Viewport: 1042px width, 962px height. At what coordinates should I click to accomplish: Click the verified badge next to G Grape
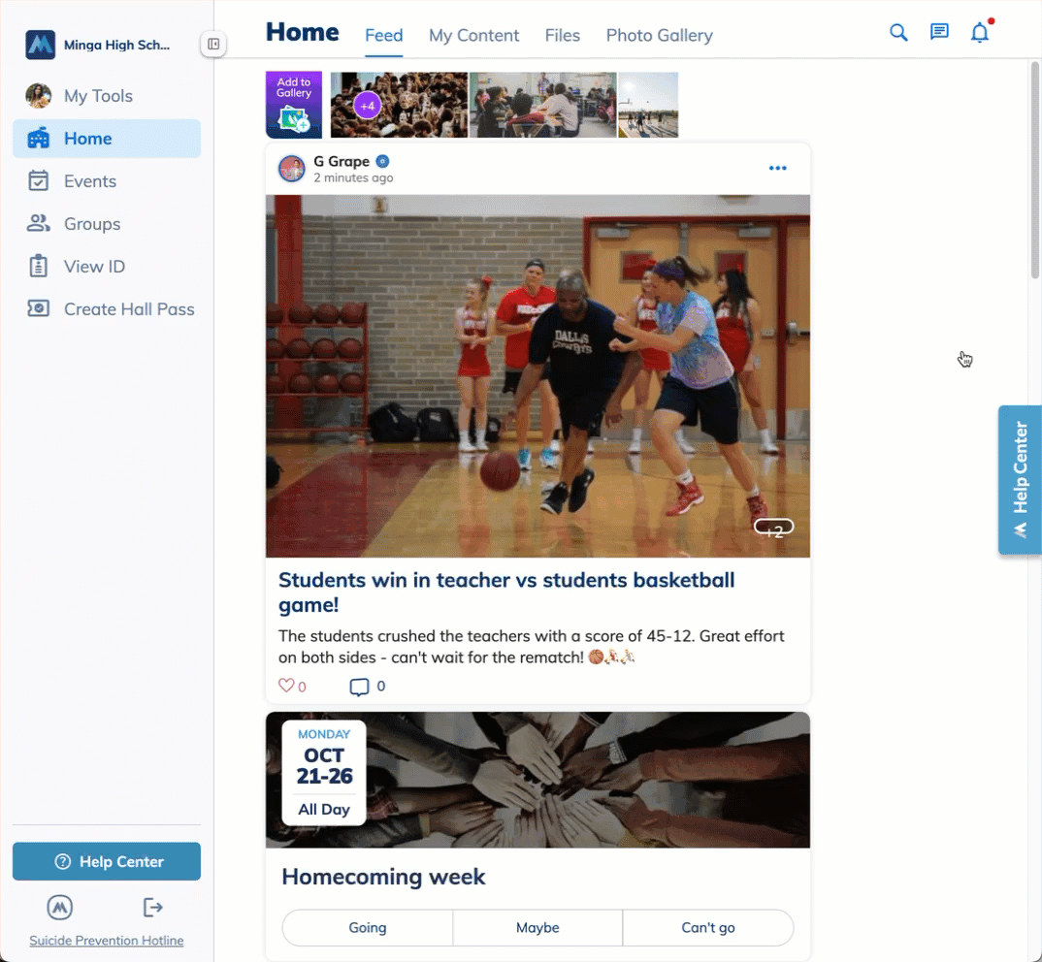(x=383, y=161)
